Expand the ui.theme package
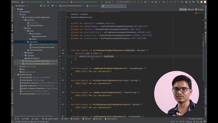218x123 pixels. 23,55
